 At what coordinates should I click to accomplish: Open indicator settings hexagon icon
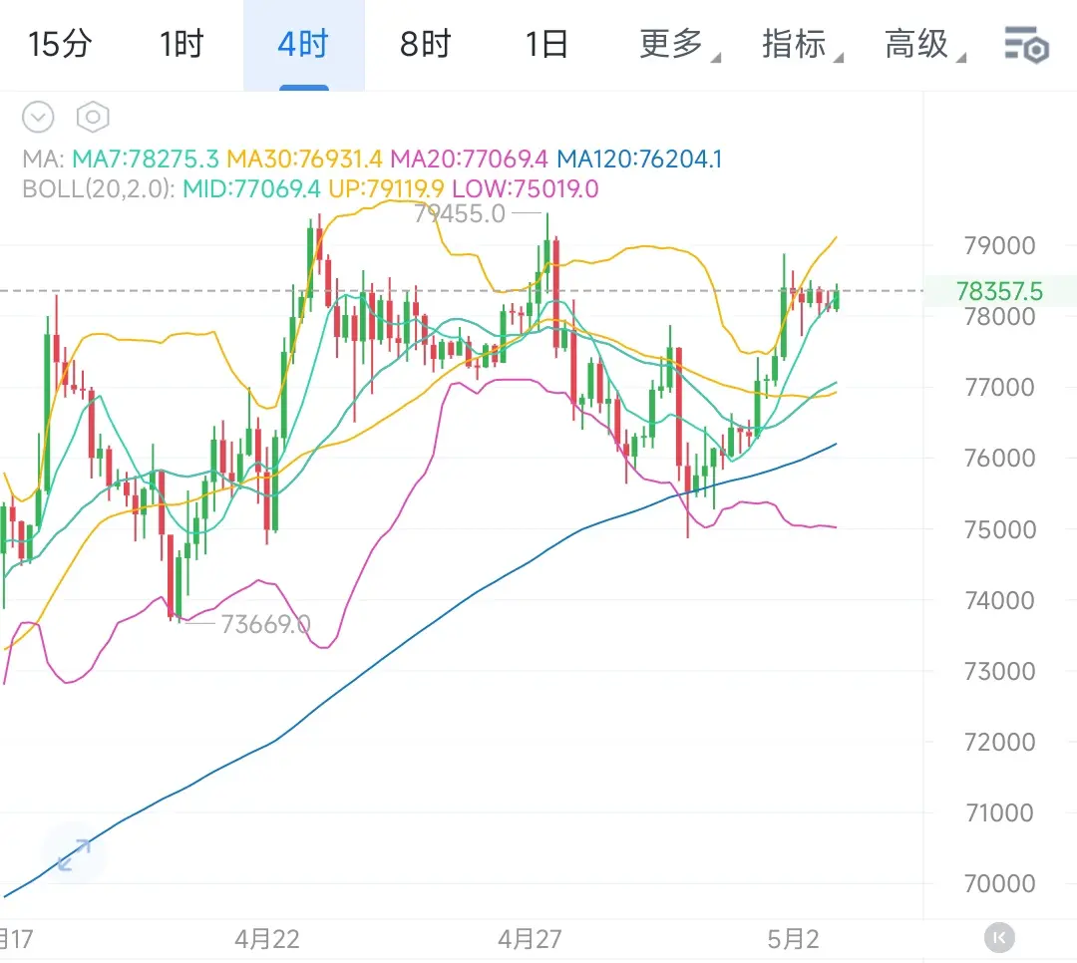93,117
